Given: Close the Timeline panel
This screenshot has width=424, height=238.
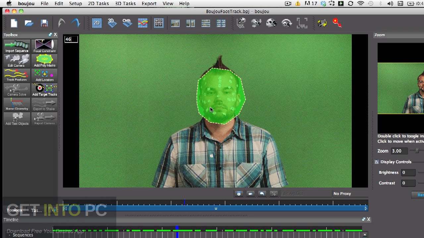Looking at the screenshot, I should coord(369,219).
